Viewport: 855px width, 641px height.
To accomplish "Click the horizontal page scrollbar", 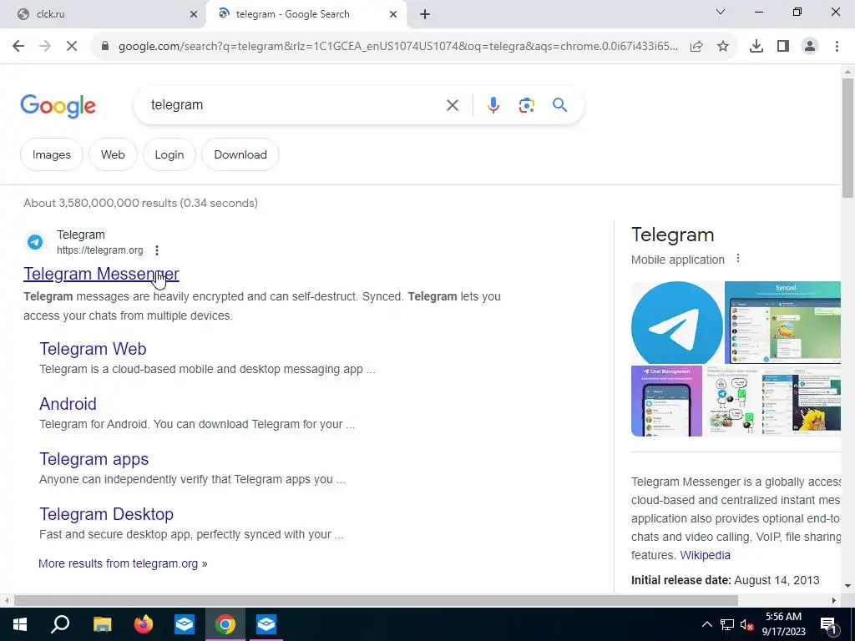I will pos(376,600).
